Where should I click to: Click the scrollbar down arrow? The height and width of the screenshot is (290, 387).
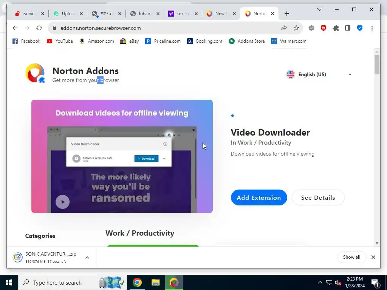[x=377, y=243]
